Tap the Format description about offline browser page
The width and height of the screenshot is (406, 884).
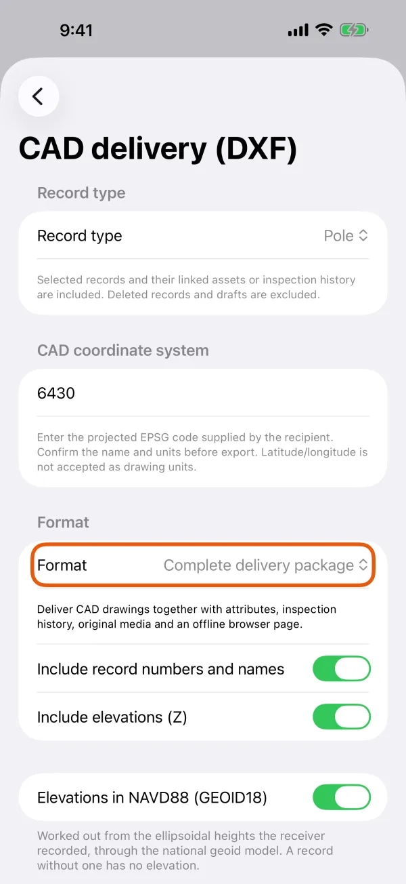pos(187,617)
